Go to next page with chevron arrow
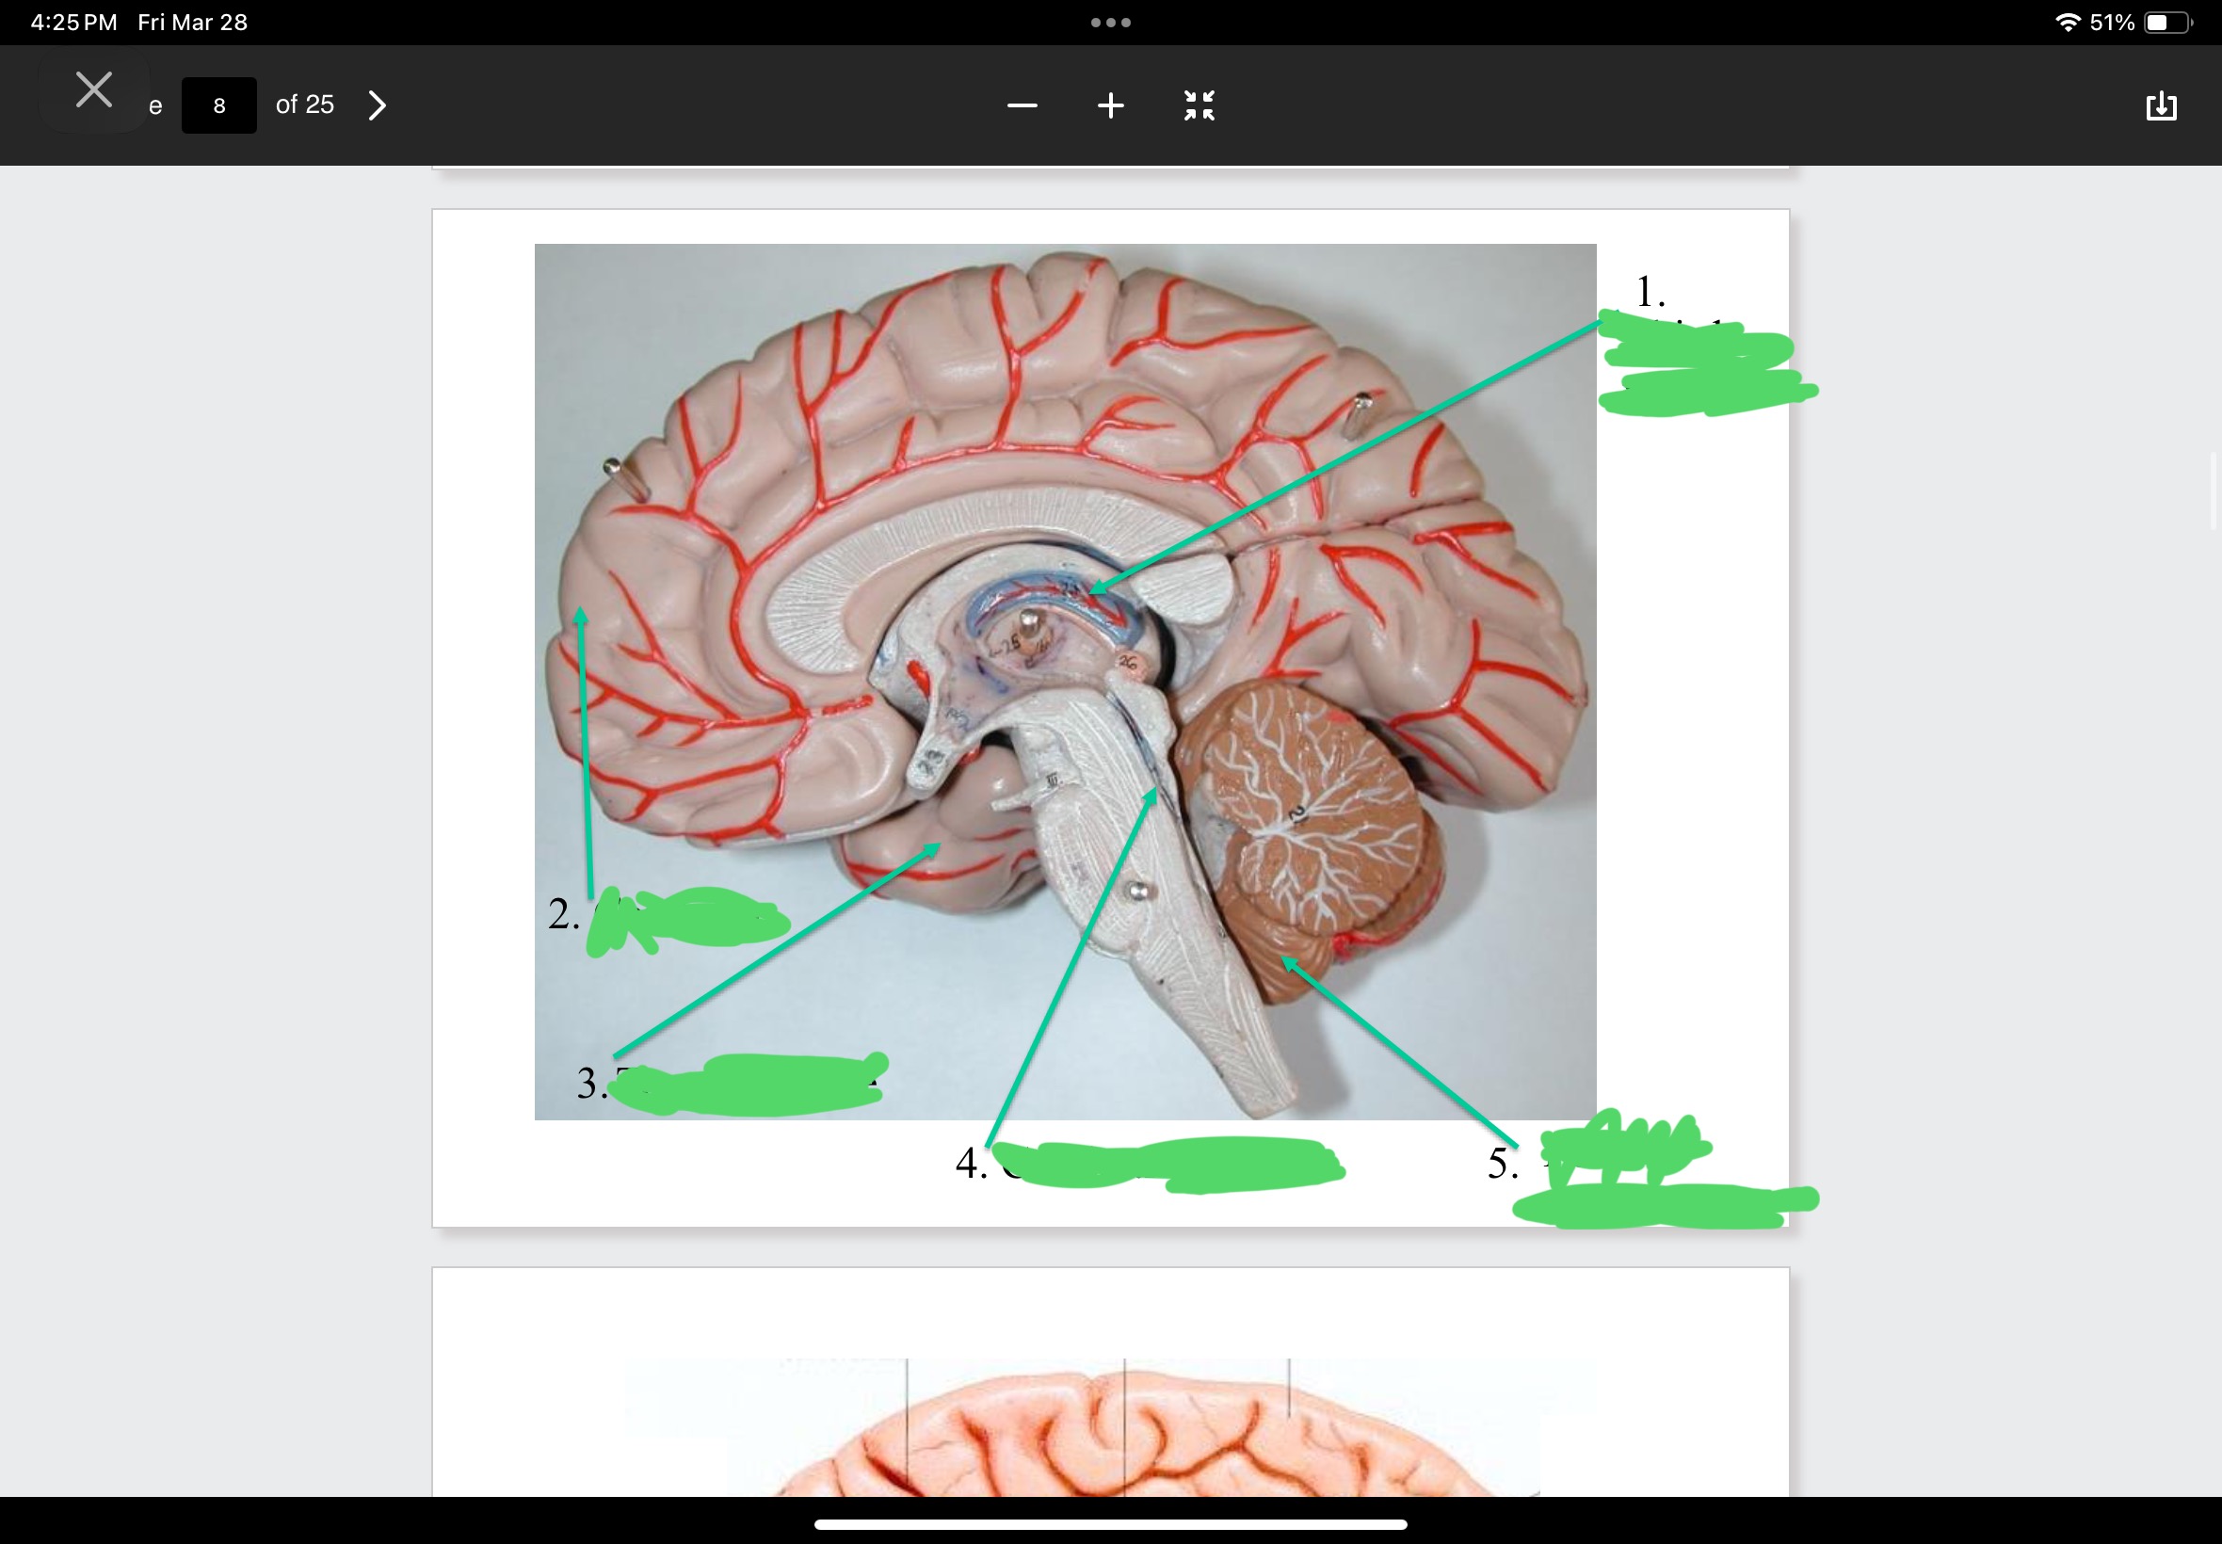Image resolution: width=2222 pixels, height=1544 pixels. 378,105
